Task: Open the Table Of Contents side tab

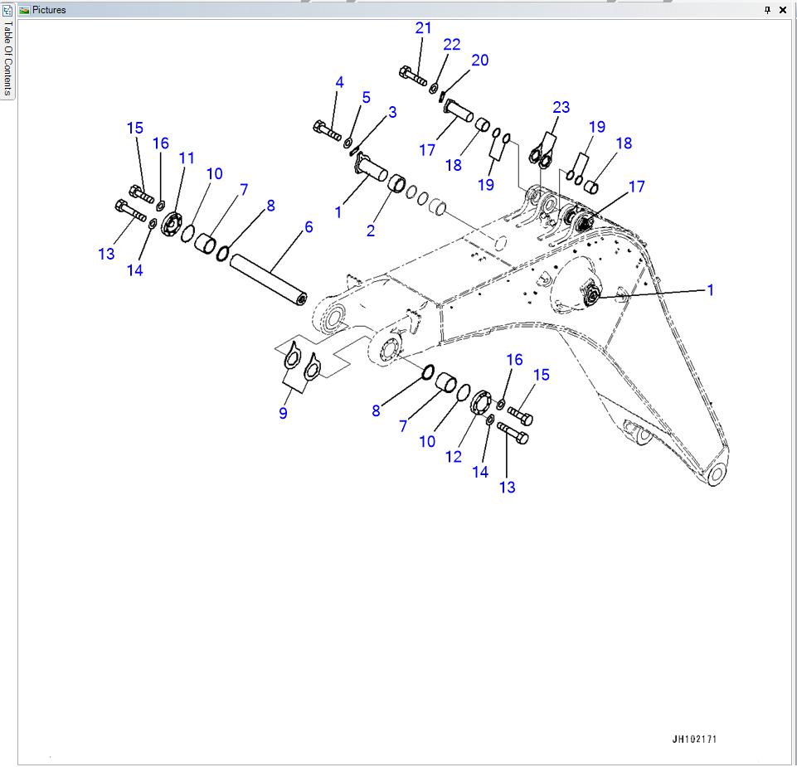Action: coord(7,51)
